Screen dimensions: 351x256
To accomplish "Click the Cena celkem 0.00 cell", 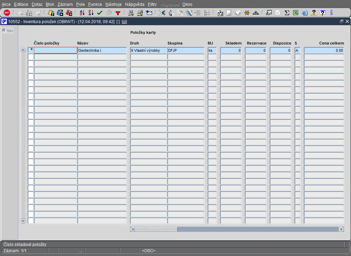I will pyautogui.click(x=324, y=50).
